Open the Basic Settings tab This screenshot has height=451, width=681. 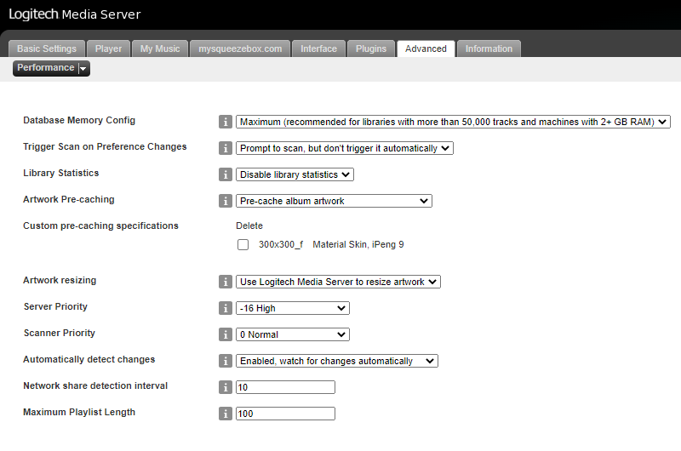[x=47, y=49]
